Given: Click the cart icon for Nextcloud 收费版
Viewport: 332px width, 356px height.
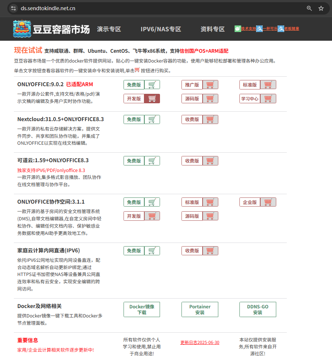Looking at the screenshot, I should tap(210, 119).
